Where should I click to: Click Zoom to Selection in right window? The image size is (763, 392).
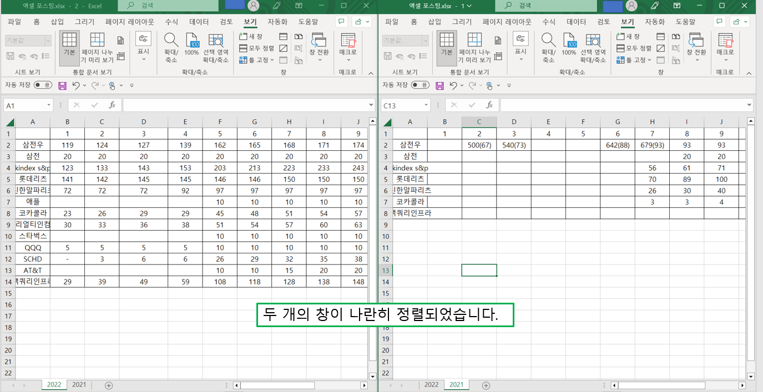click(x=593, y=48)
